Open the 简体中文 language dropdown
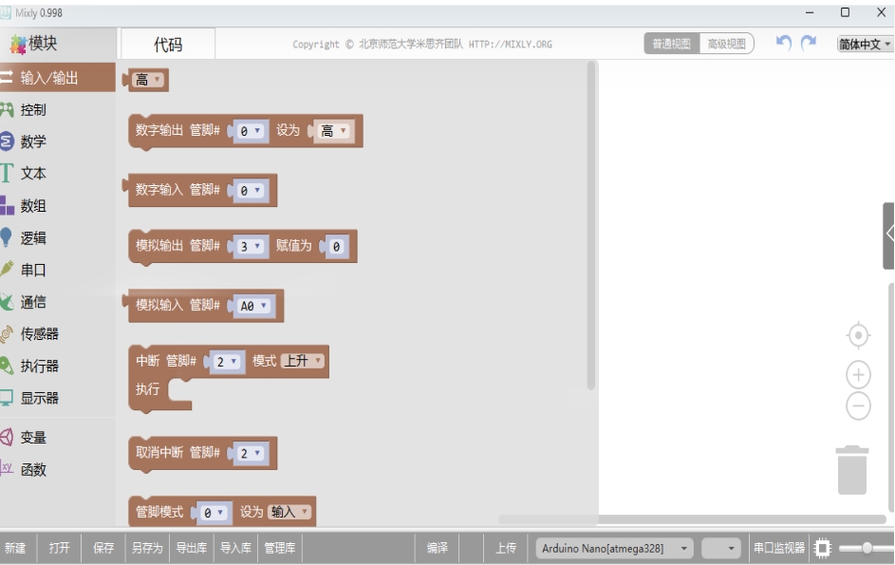This screenshot has width=895, height=565. tap(865, 44)
